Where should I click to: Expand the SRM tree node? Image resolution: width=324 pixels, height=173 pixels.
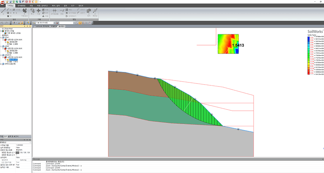coord(1,64)
